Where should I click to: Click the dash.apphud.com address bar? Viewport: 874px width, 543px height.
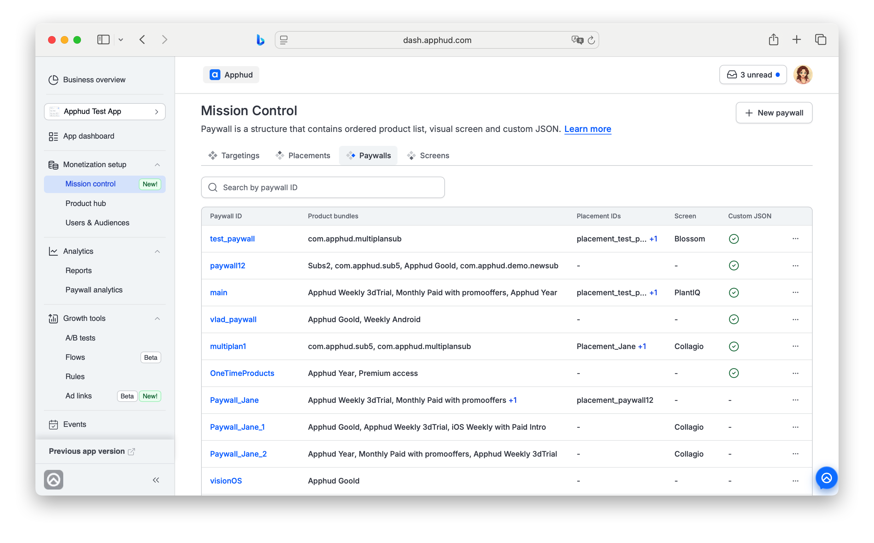coord(437,40)
